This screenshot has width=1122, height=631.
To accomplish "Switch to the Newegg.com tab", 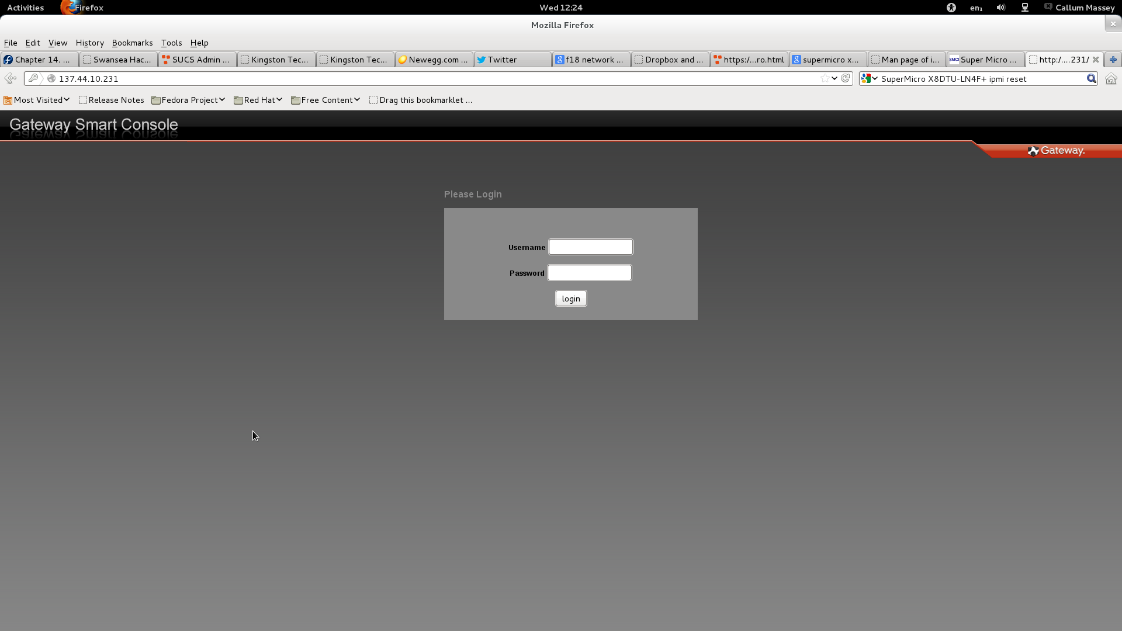I will coord(434,60).
